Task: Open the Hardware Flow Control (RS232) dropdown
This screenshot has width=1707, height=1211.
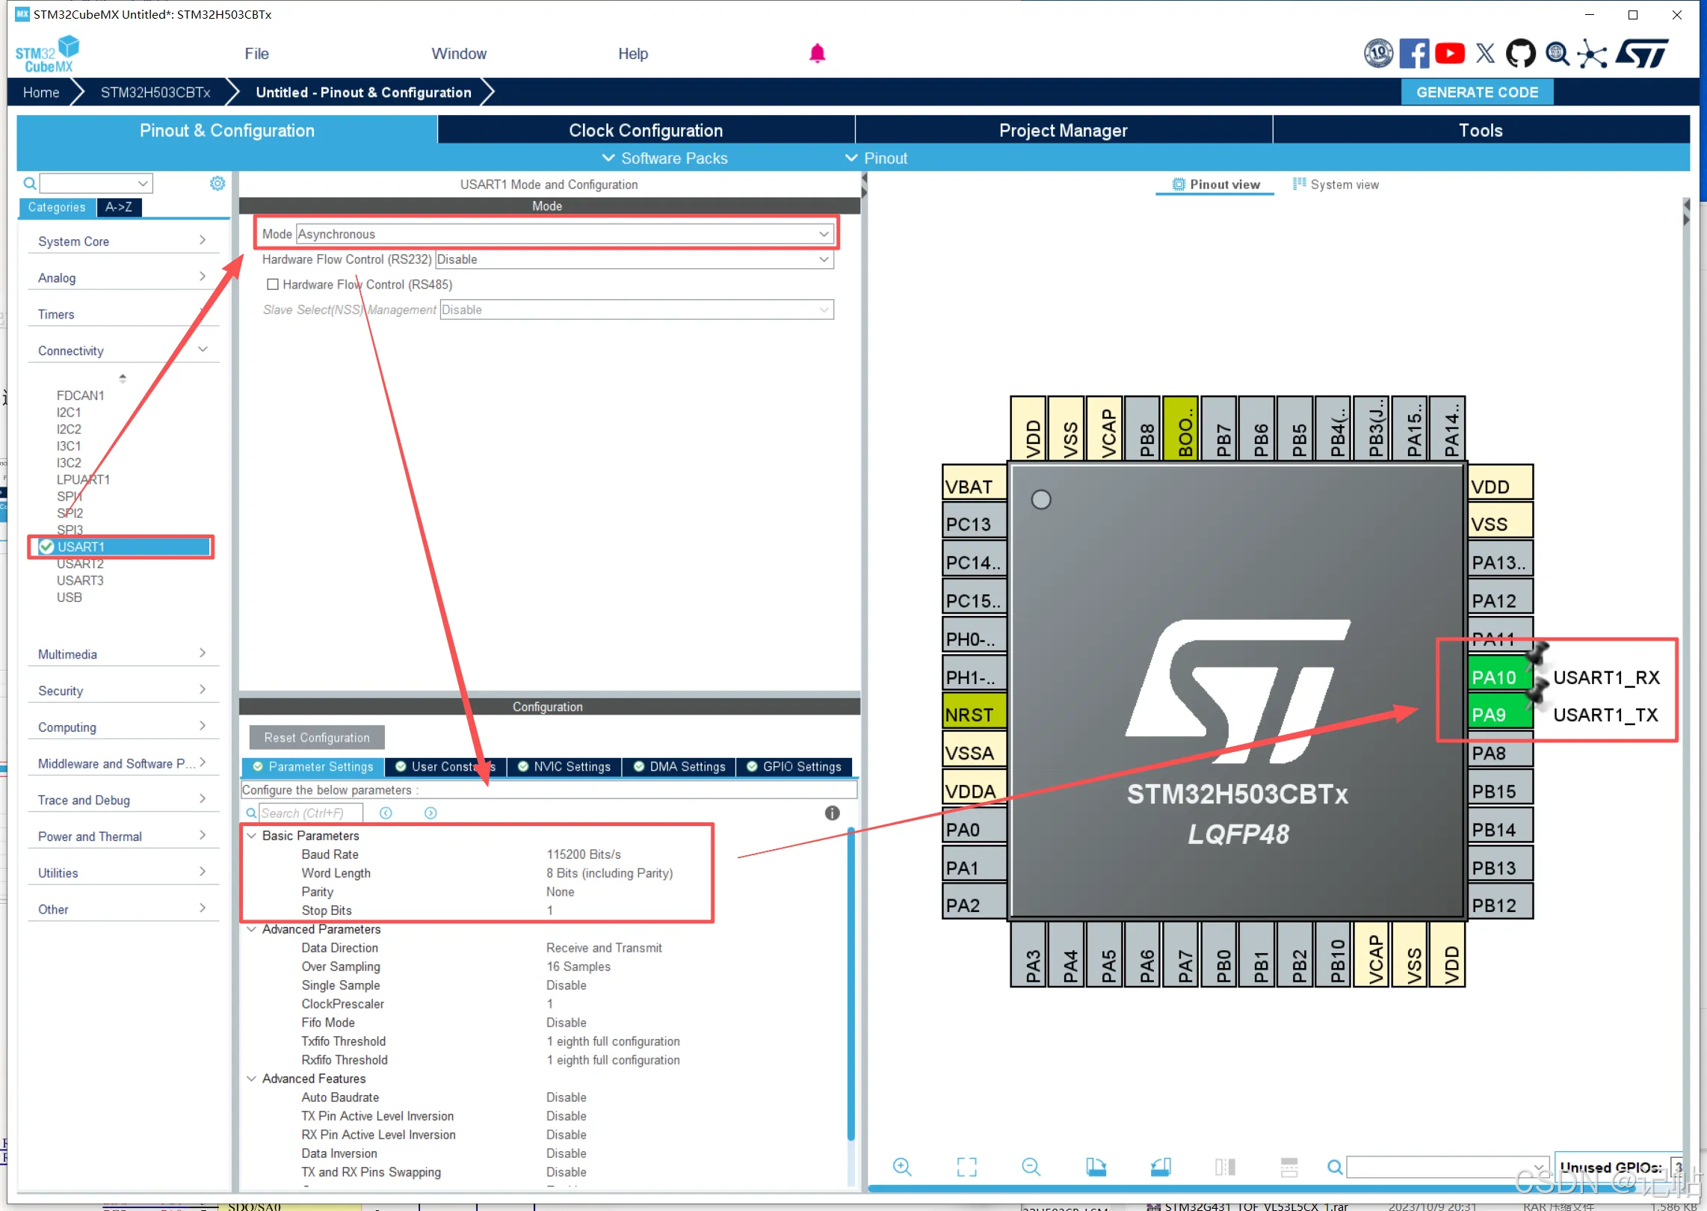Action: [824, 259]
